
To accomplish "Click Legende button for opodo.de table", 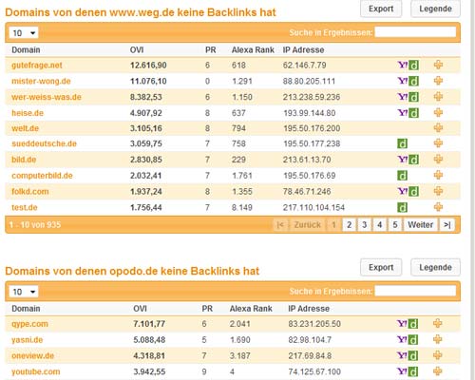I will coord(435,267).
